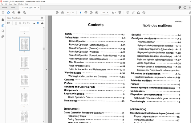Select the highlight text pen tool
Screen dimensions: 191x123
(133, 13)
